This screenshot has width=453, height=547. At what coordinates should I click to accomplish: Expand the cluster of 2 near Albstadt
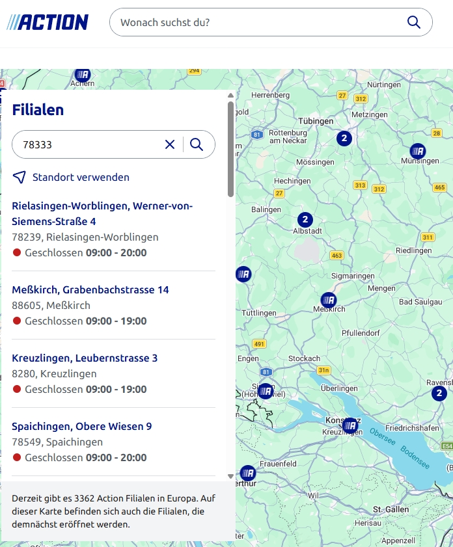click(305, 219)
